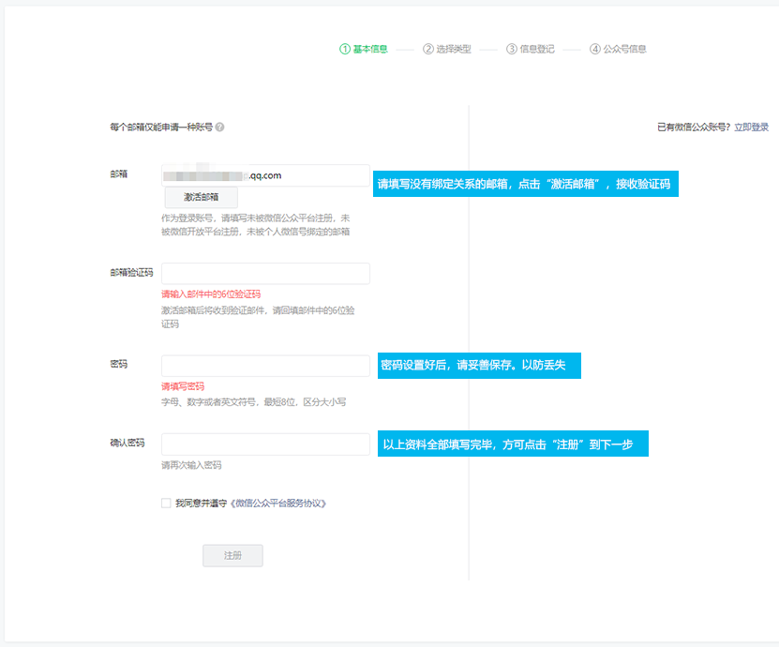The height and width of the screenshot is (647, 779).
Task: Click the help question mark icon beside 每个邮箱仅能申请一种账号
Action: click(x=219, y=128)
